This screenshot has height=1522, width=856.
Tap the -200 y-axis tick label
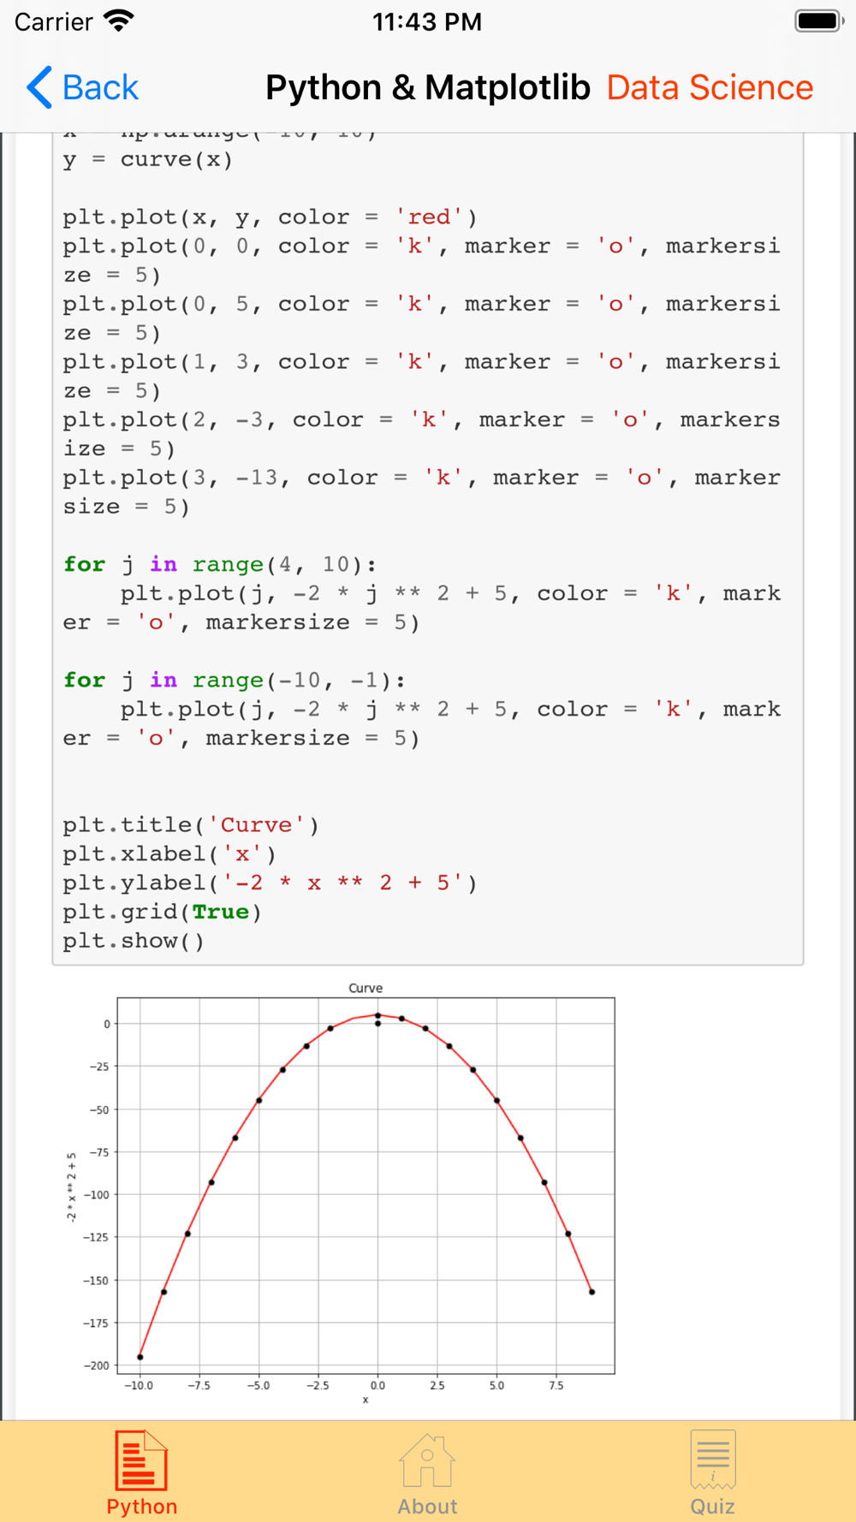(x=96, y=1365)
